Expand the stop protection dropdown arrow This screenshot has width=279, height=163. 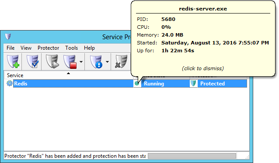81,62
